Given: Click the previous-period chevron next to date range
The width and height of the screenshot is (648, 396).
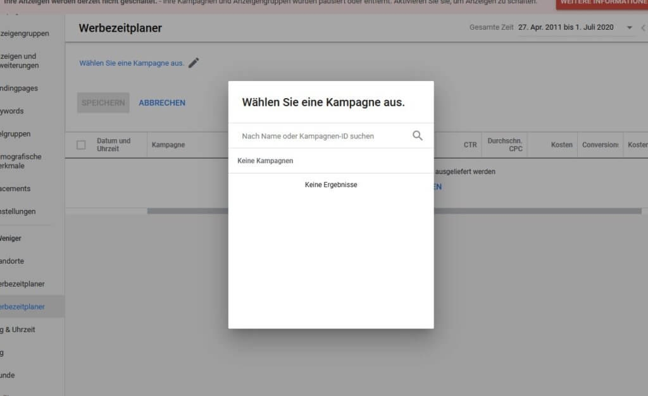Looking at the screenshot, I should (x=643, y=28).
